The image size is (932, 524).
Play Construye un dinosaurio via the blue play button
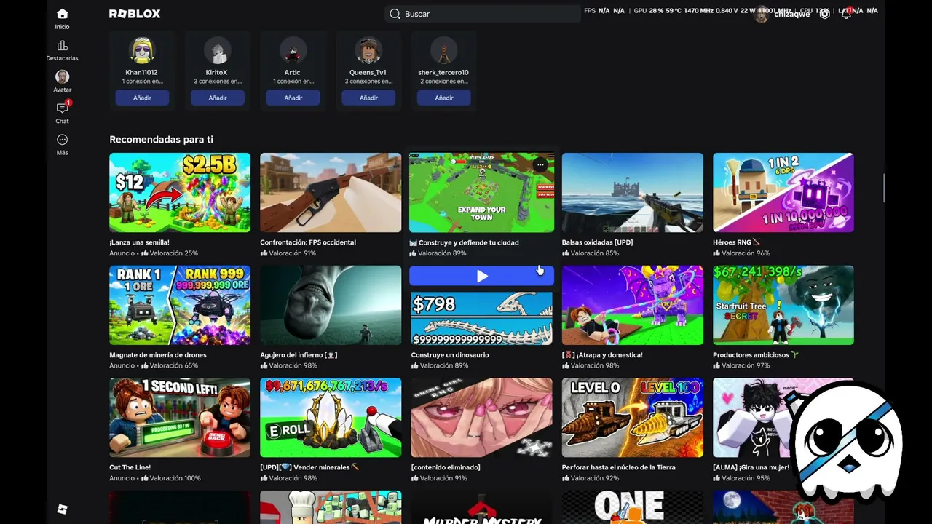(481, 276)
